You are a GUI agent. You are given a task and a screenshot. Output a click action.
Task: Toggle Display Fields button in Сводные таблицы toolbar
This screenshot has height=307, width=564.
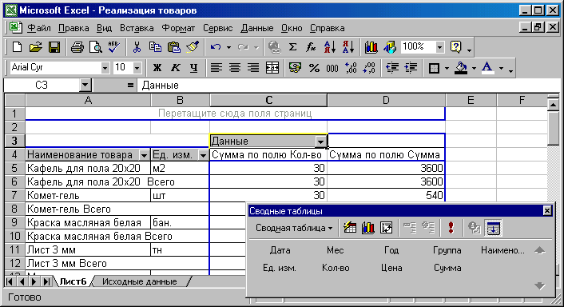pyautogui.click(x=493, y=228)
